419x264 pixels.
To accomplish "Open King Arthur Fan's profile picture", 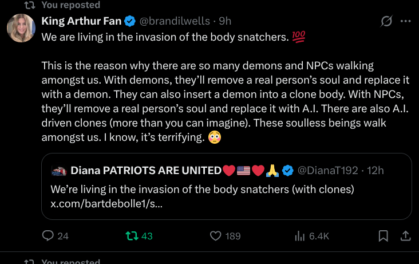I will tap(21, 27).
